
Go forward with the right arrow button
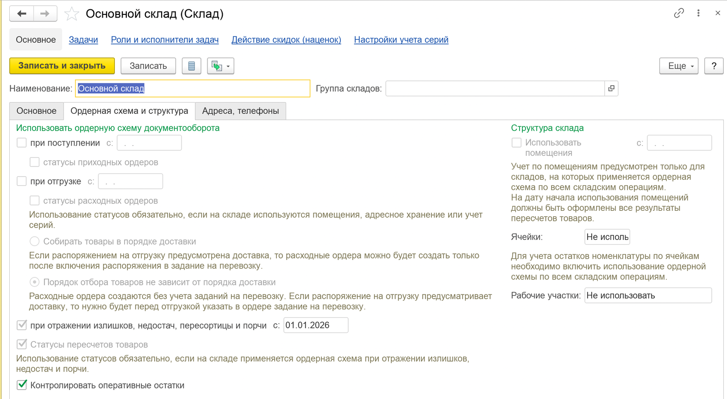tap(45, 13)
